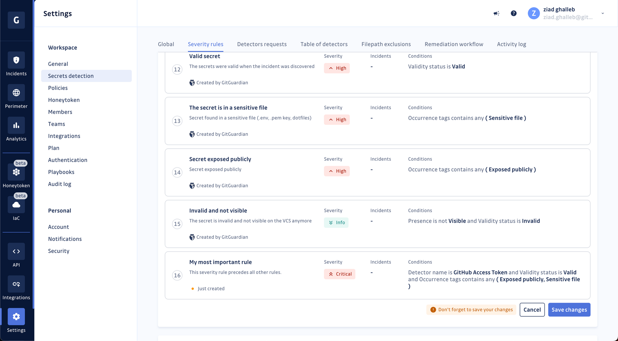Image resolution: width=618 pixels, height=341 pixels.
Task: Click the Save changes button
Action: [569, 309]
